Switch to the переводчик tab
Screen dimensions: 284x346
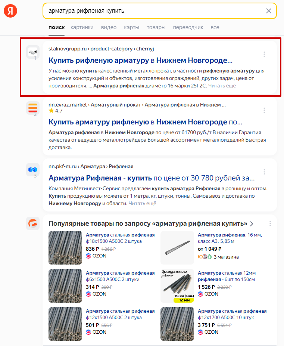(x=188, y=27)
